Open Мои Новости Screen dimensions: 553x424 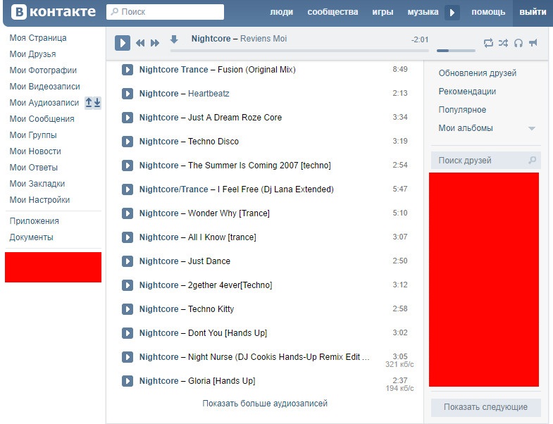point(35,151)
